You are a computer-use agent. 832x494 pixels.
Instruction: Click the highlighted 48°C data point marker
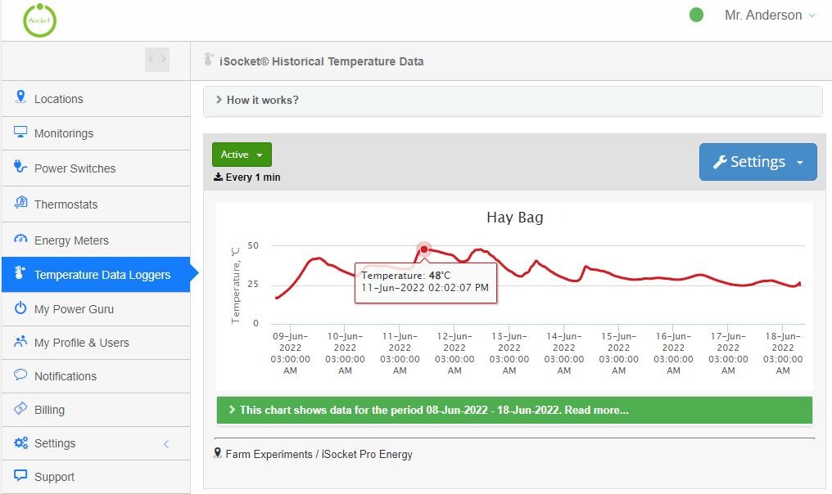[x=424, y=249]
